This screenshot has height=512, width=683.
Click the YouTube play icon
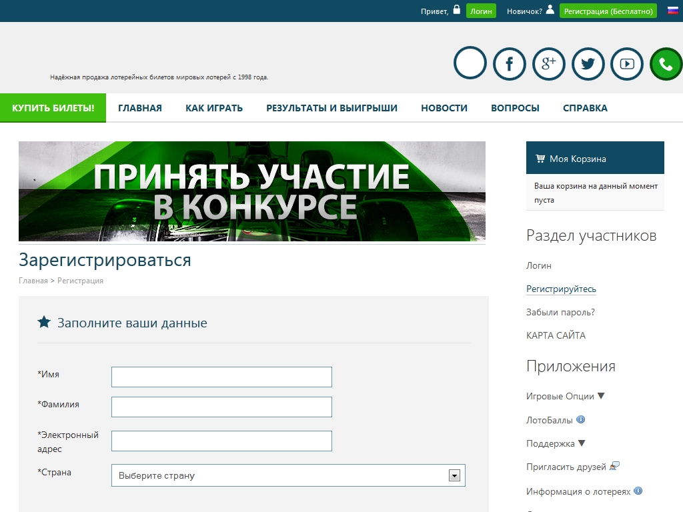tap(627, 65)
